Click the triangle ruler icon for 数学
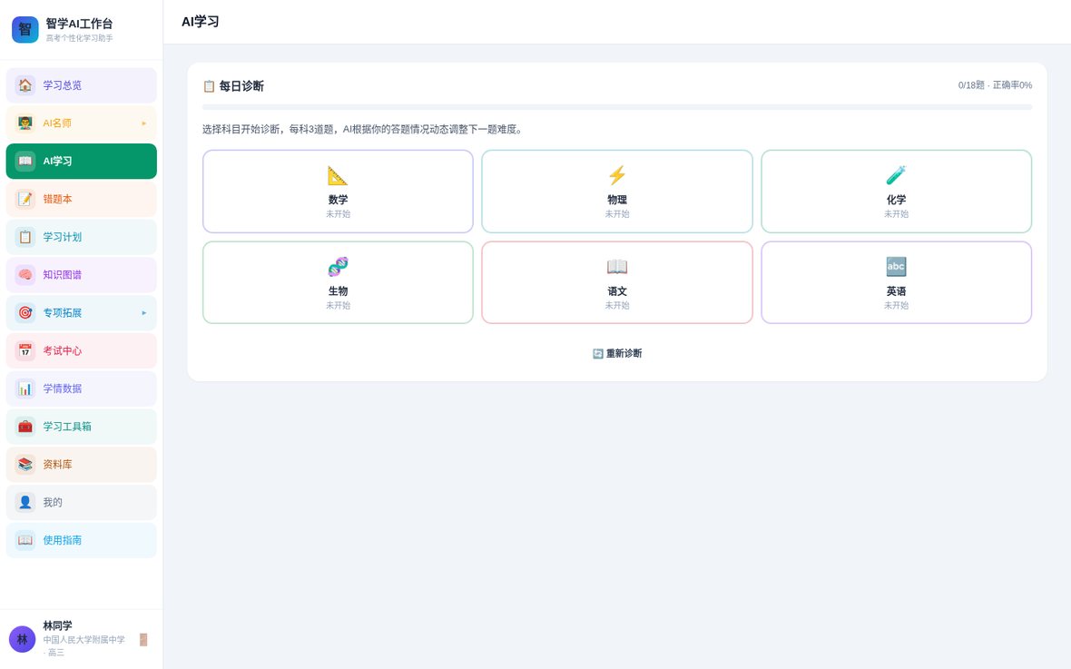 [x=339, y=175]
